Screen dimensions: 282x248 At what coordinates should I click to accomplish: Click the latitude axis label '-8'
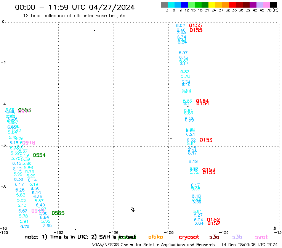coord(3,187)
